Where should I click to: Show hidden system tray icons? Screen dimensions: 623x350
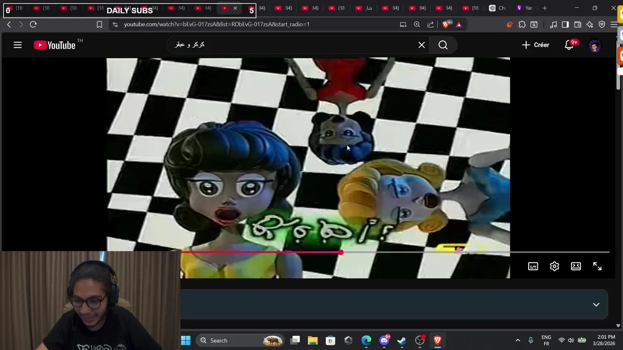point(517,340)
